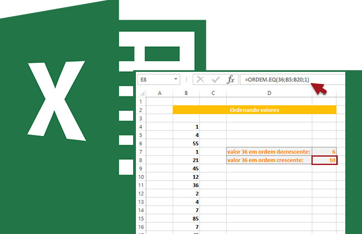
Task: Select the cell containing 85
Action: 186,218
